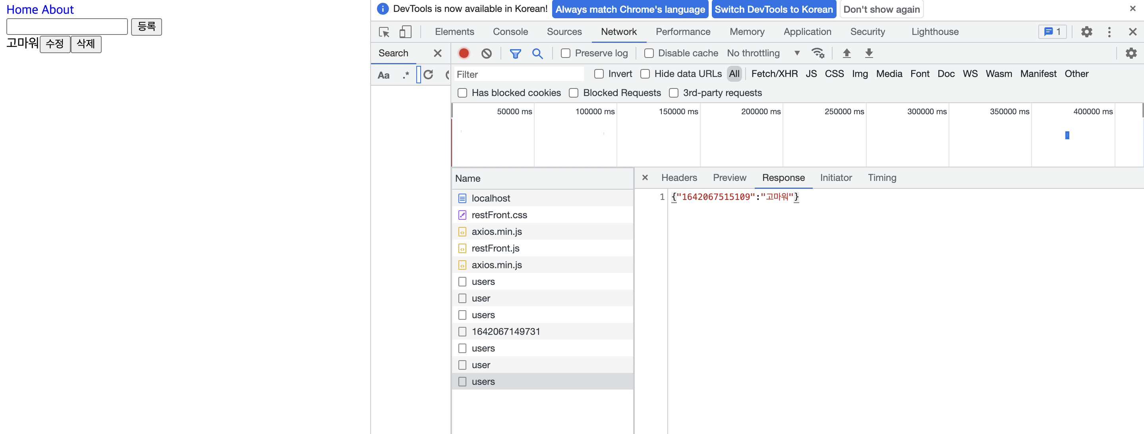This screenshot has height=434, width=1144.
Task: Click the record network log button
Action: [464, 53]
